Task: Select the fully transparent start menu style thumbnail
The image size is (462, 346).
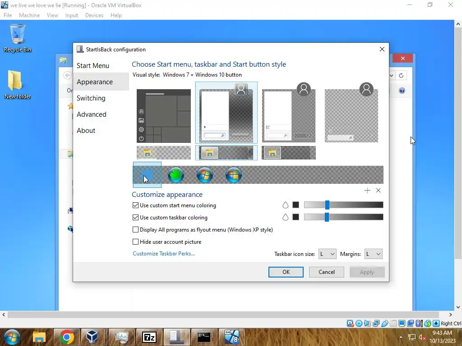Action: pyautogui.click(x=351, y=113)
